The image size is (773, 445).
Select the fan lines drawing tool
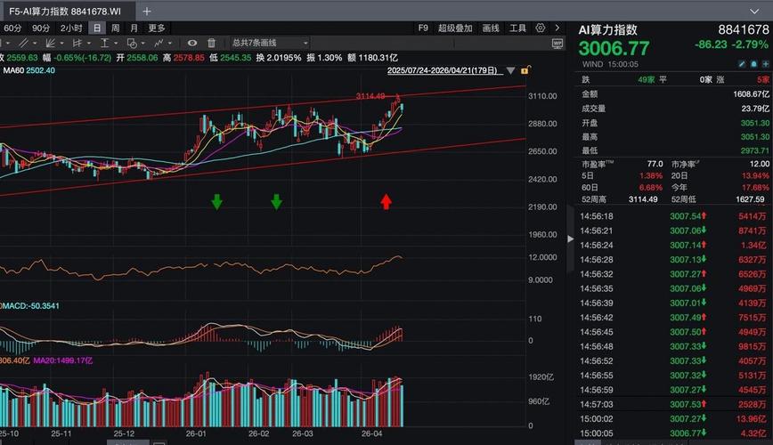point(50,43)
